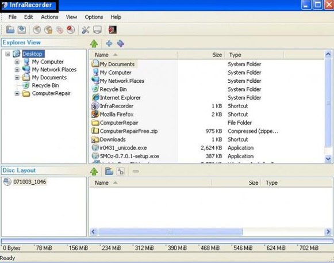Click the explorer list scroll up arrow

tap(328, 54)
